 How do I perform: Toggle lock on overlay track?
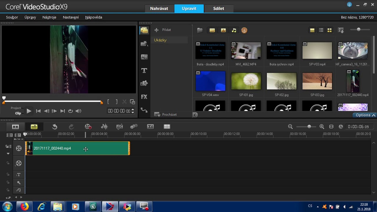coord(8,163)
